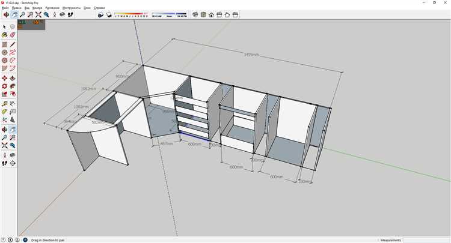Expand the Инструменты menu
The height and width of the screenshot is (243, 451).
point(70,8)
